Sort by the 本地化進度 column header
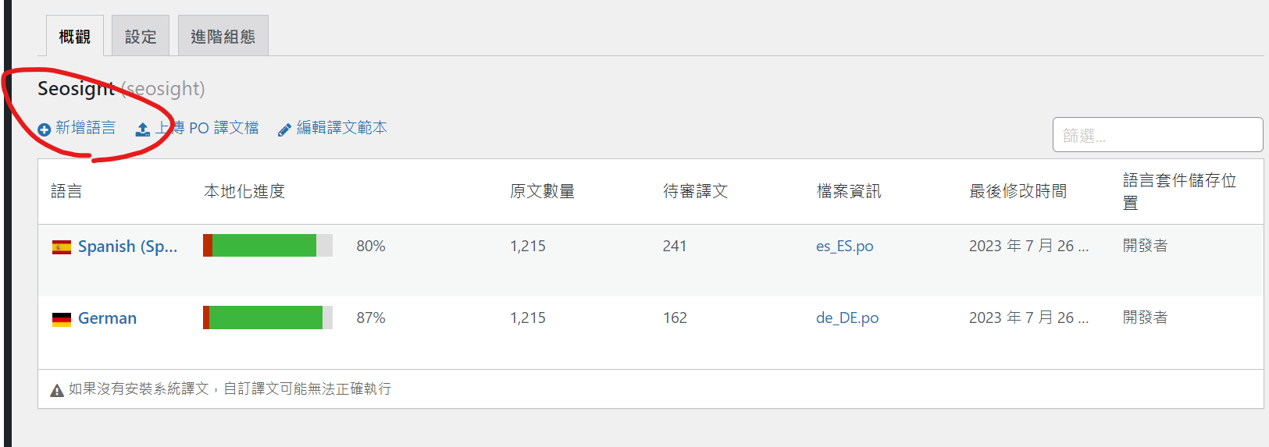Screen dimensions: 1269x447 (244, 192)
